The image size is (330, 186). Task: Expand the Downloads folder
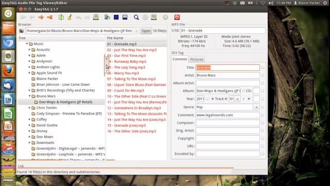pyautogui.click(x=30, y=143)
